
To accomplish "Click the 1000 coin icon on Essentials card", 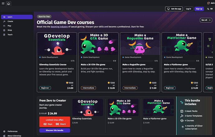I will coord(67,83).
